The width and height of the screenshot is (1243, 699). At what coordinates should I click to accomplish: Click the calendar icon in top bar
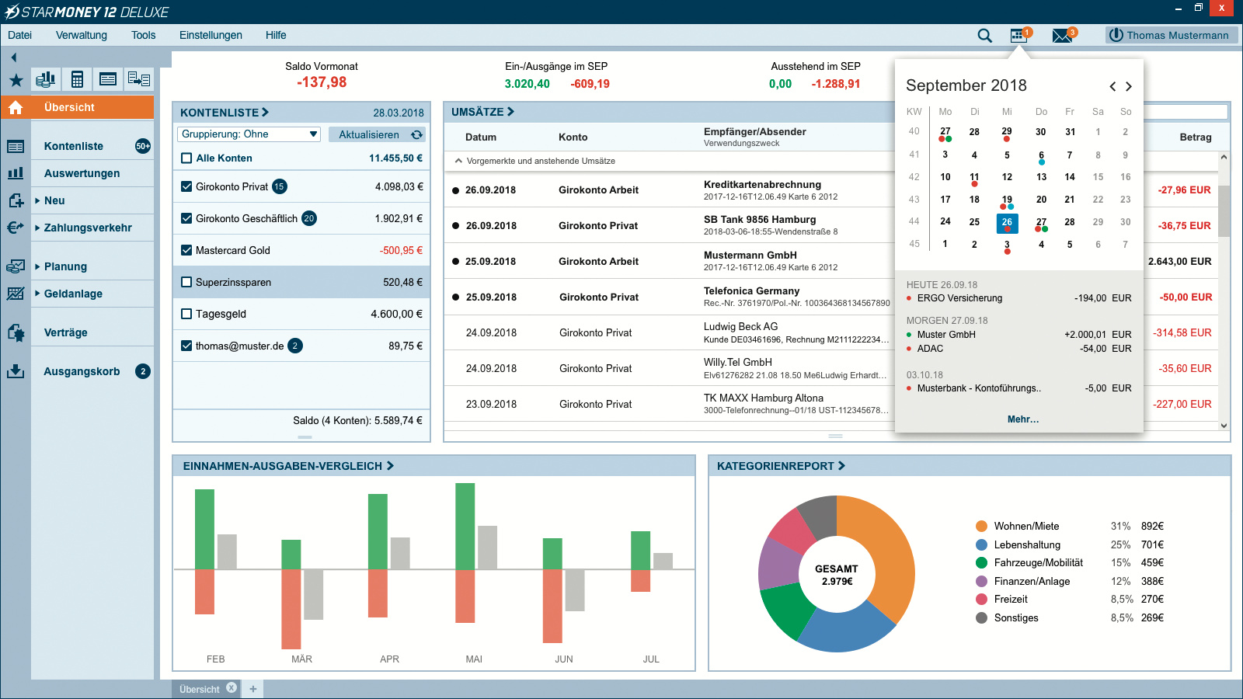pos(1018,36)
